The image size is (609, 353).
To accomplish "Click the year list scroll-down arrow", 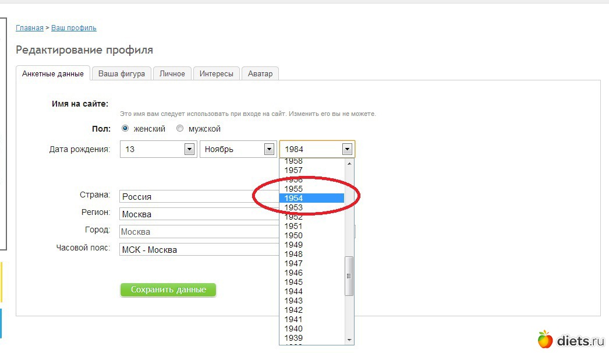I will coord(349,340).
